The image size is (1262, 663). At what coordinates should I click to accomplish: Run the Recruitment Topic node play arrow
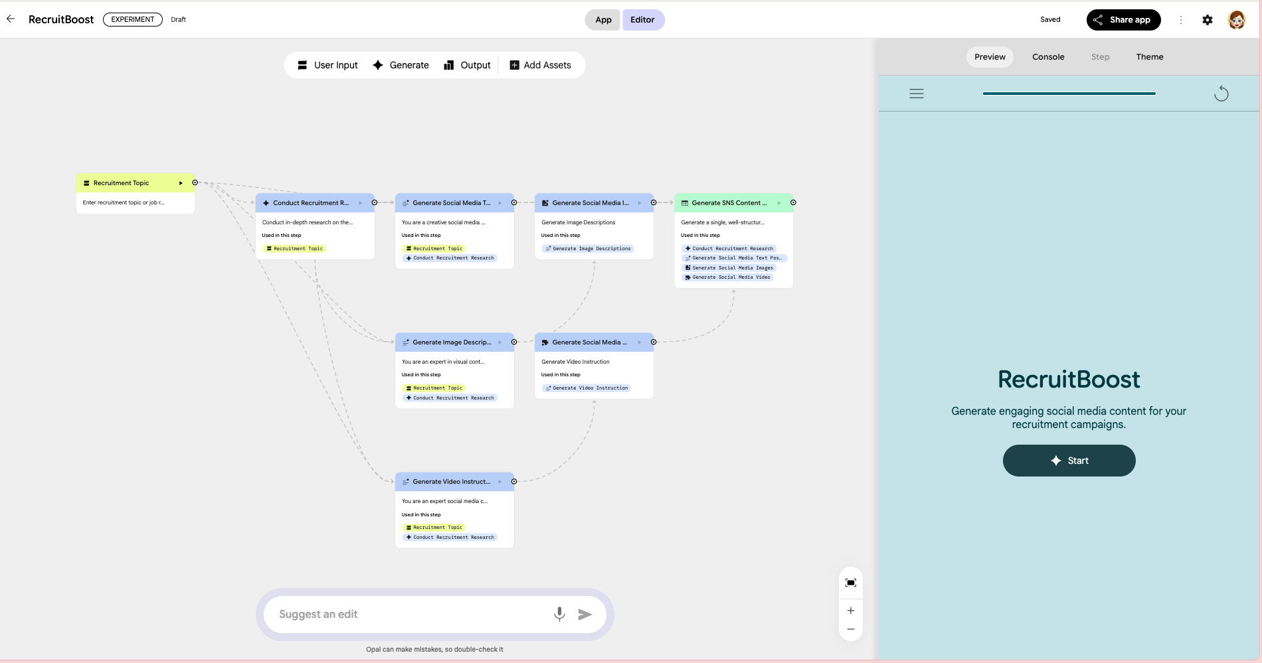pos(181,183)
